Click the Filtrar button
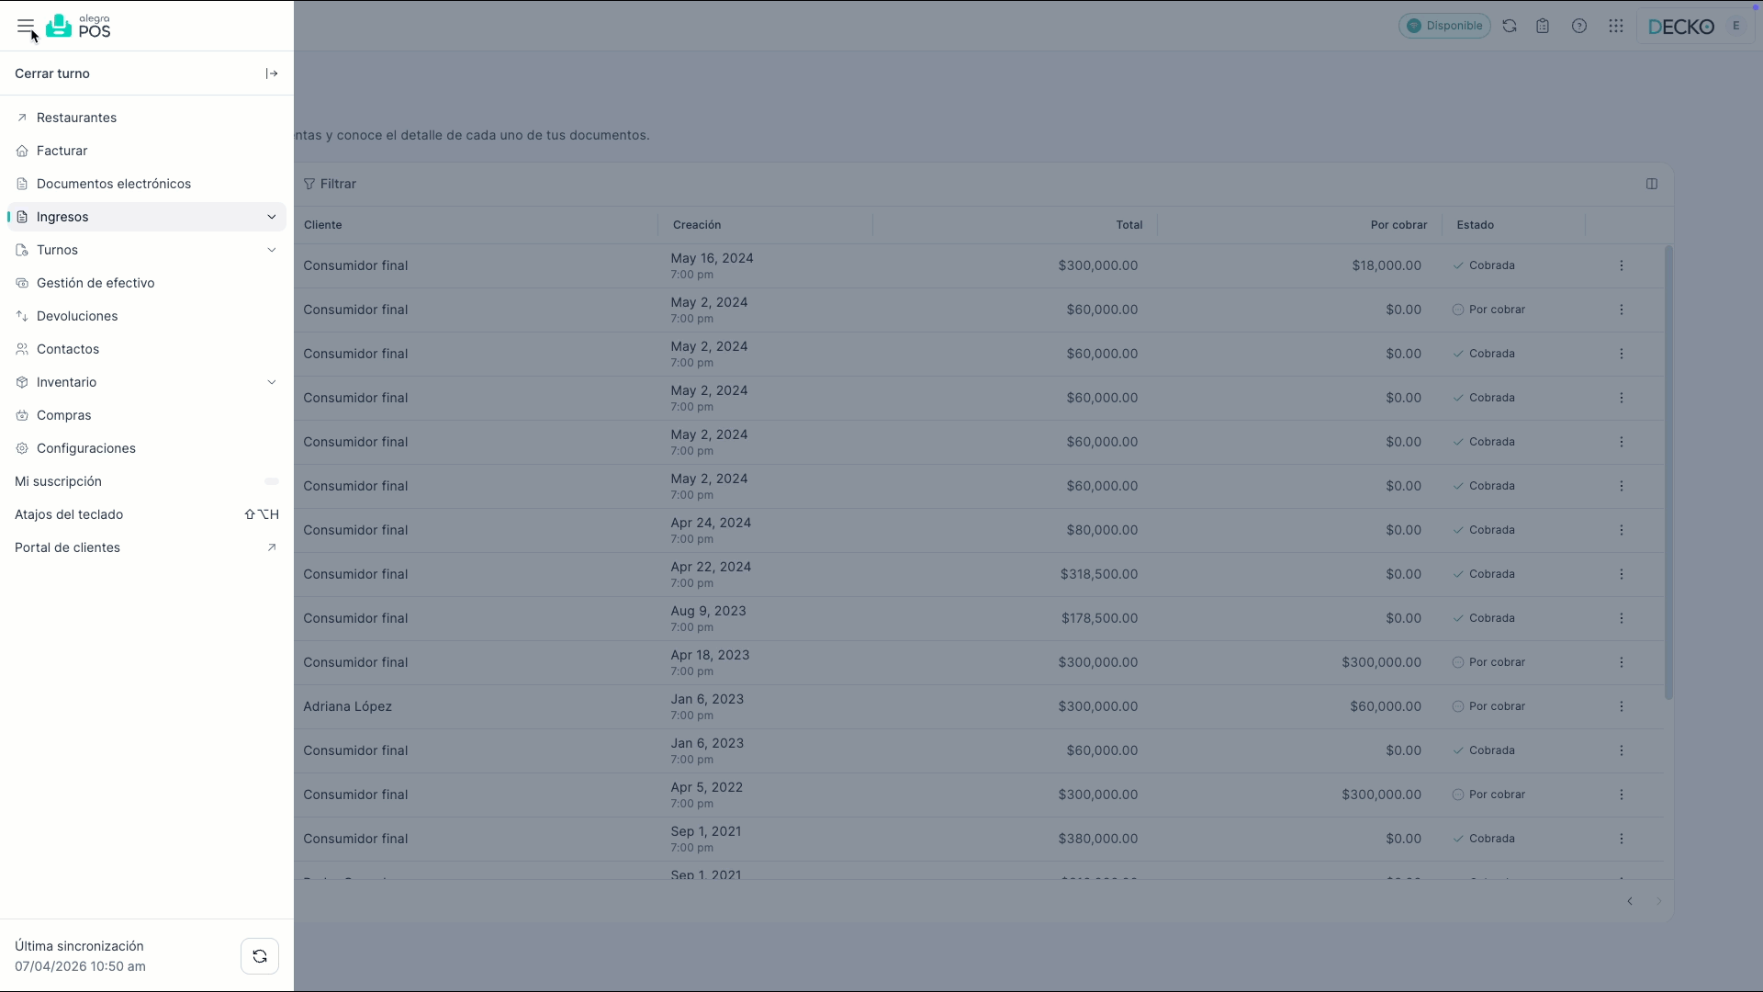 330,184
